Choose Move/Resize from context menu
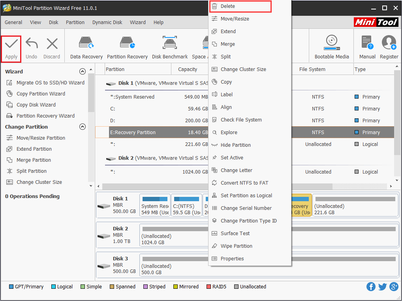The image size is (402, 301). (250, 19)
